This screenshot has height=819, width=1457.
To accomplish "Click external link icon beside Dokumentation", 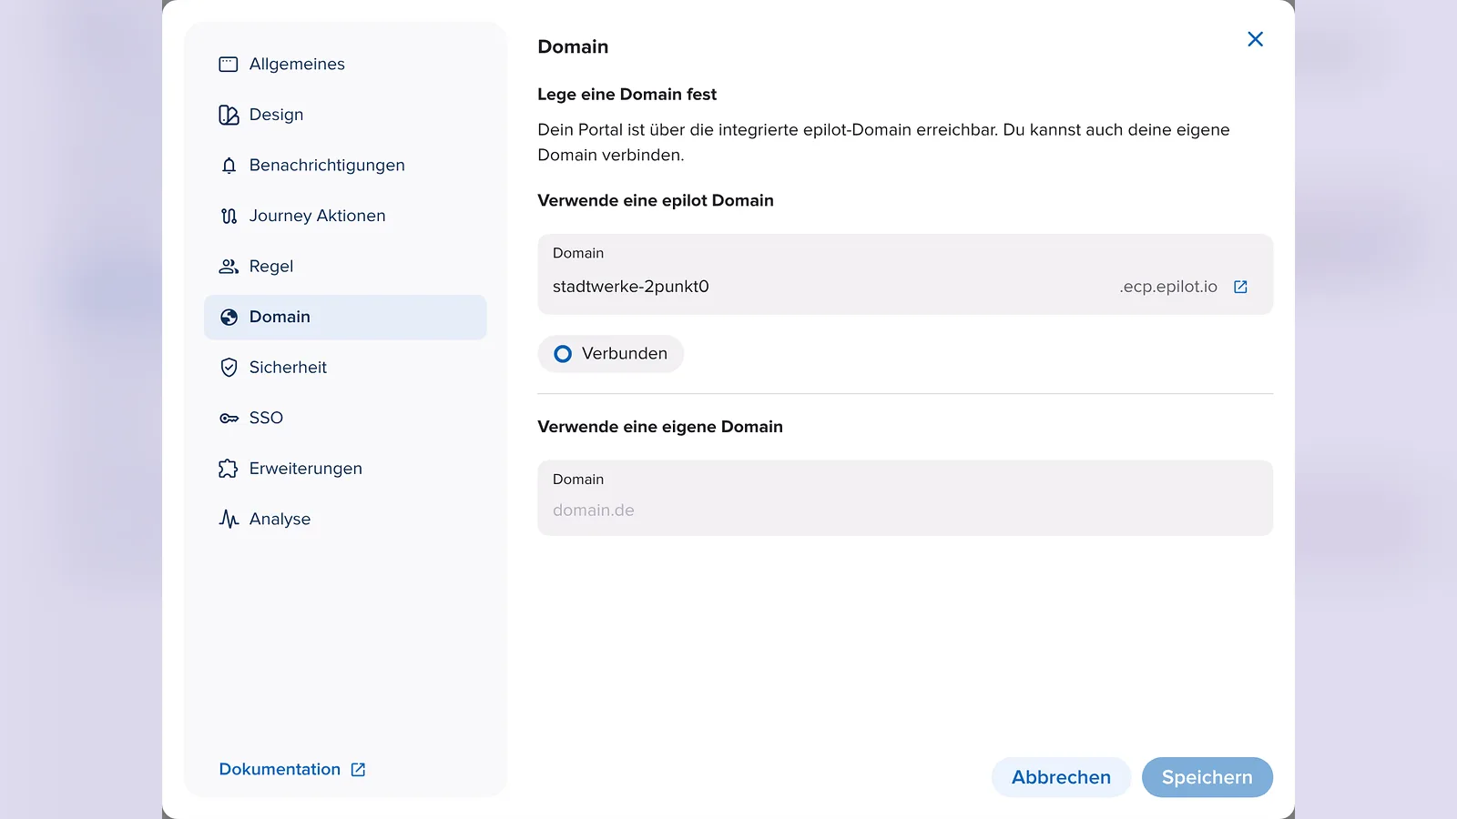I will (358, 770).
